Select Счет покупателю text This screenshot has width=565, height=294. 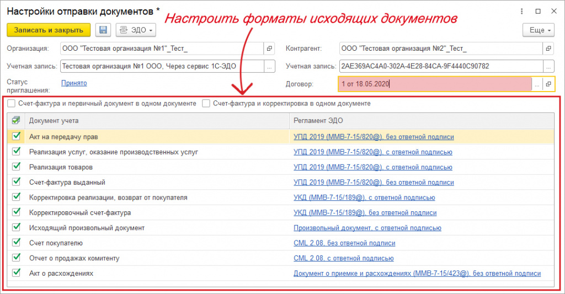pos(56,243)
